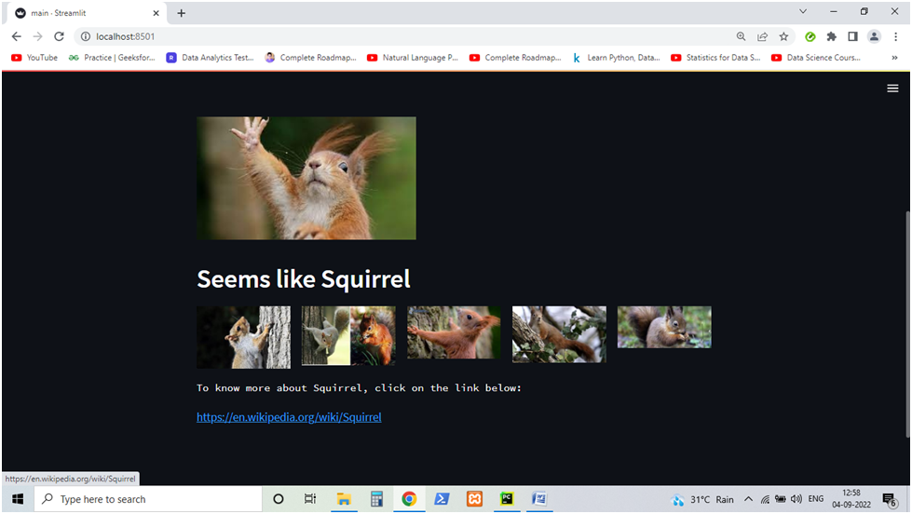Select grey and red squirrel pair thumbnail

348,336
